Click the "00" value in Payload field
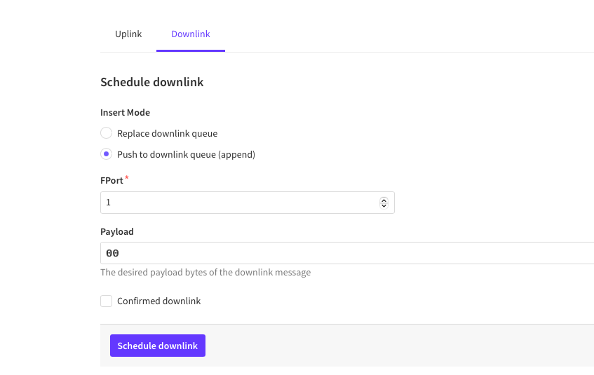Screen dimensions: 594x375 click(112, 253)
